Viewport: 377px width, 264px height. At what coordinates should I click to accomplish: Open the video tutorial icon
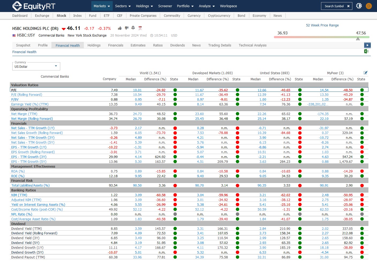(x=367, y=45)
